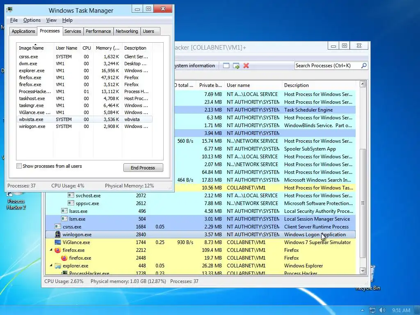Click the explorer.exe folder icon
This screenshot has height=315, width=420.
pos(57,266)
